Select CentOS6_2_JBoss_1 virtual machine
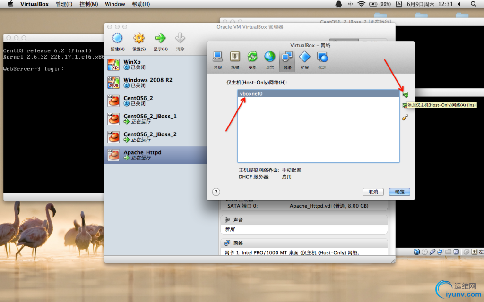Screen dimensions: 484x302 pos(156,118)
